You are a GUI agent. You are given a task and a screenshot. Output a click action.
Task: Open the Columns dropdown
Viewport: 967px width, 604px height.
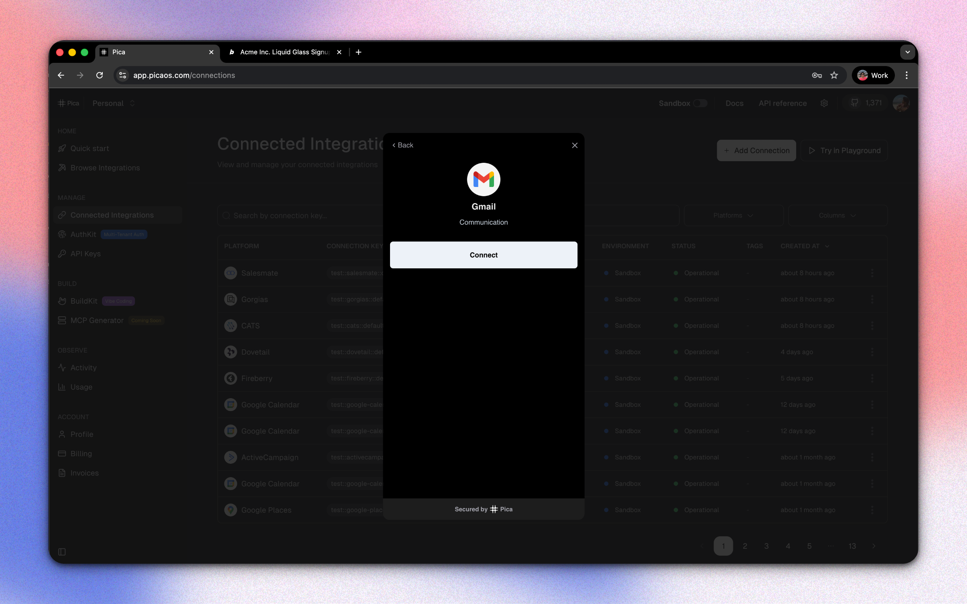837,215
